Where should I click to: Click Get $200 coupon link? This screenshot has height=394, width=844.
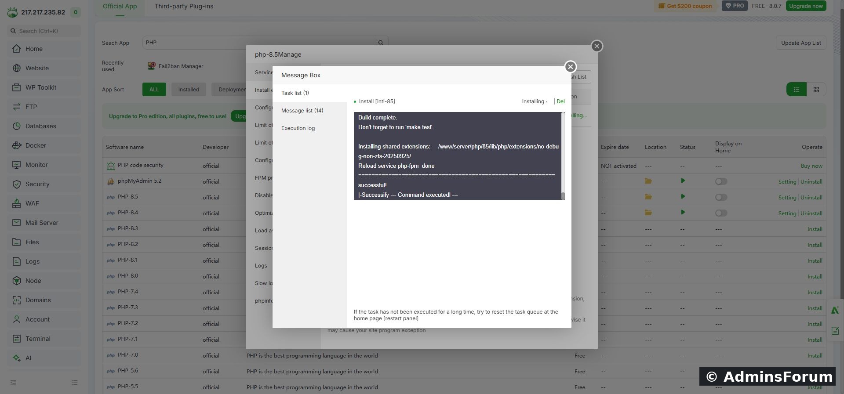pos(685,6)
